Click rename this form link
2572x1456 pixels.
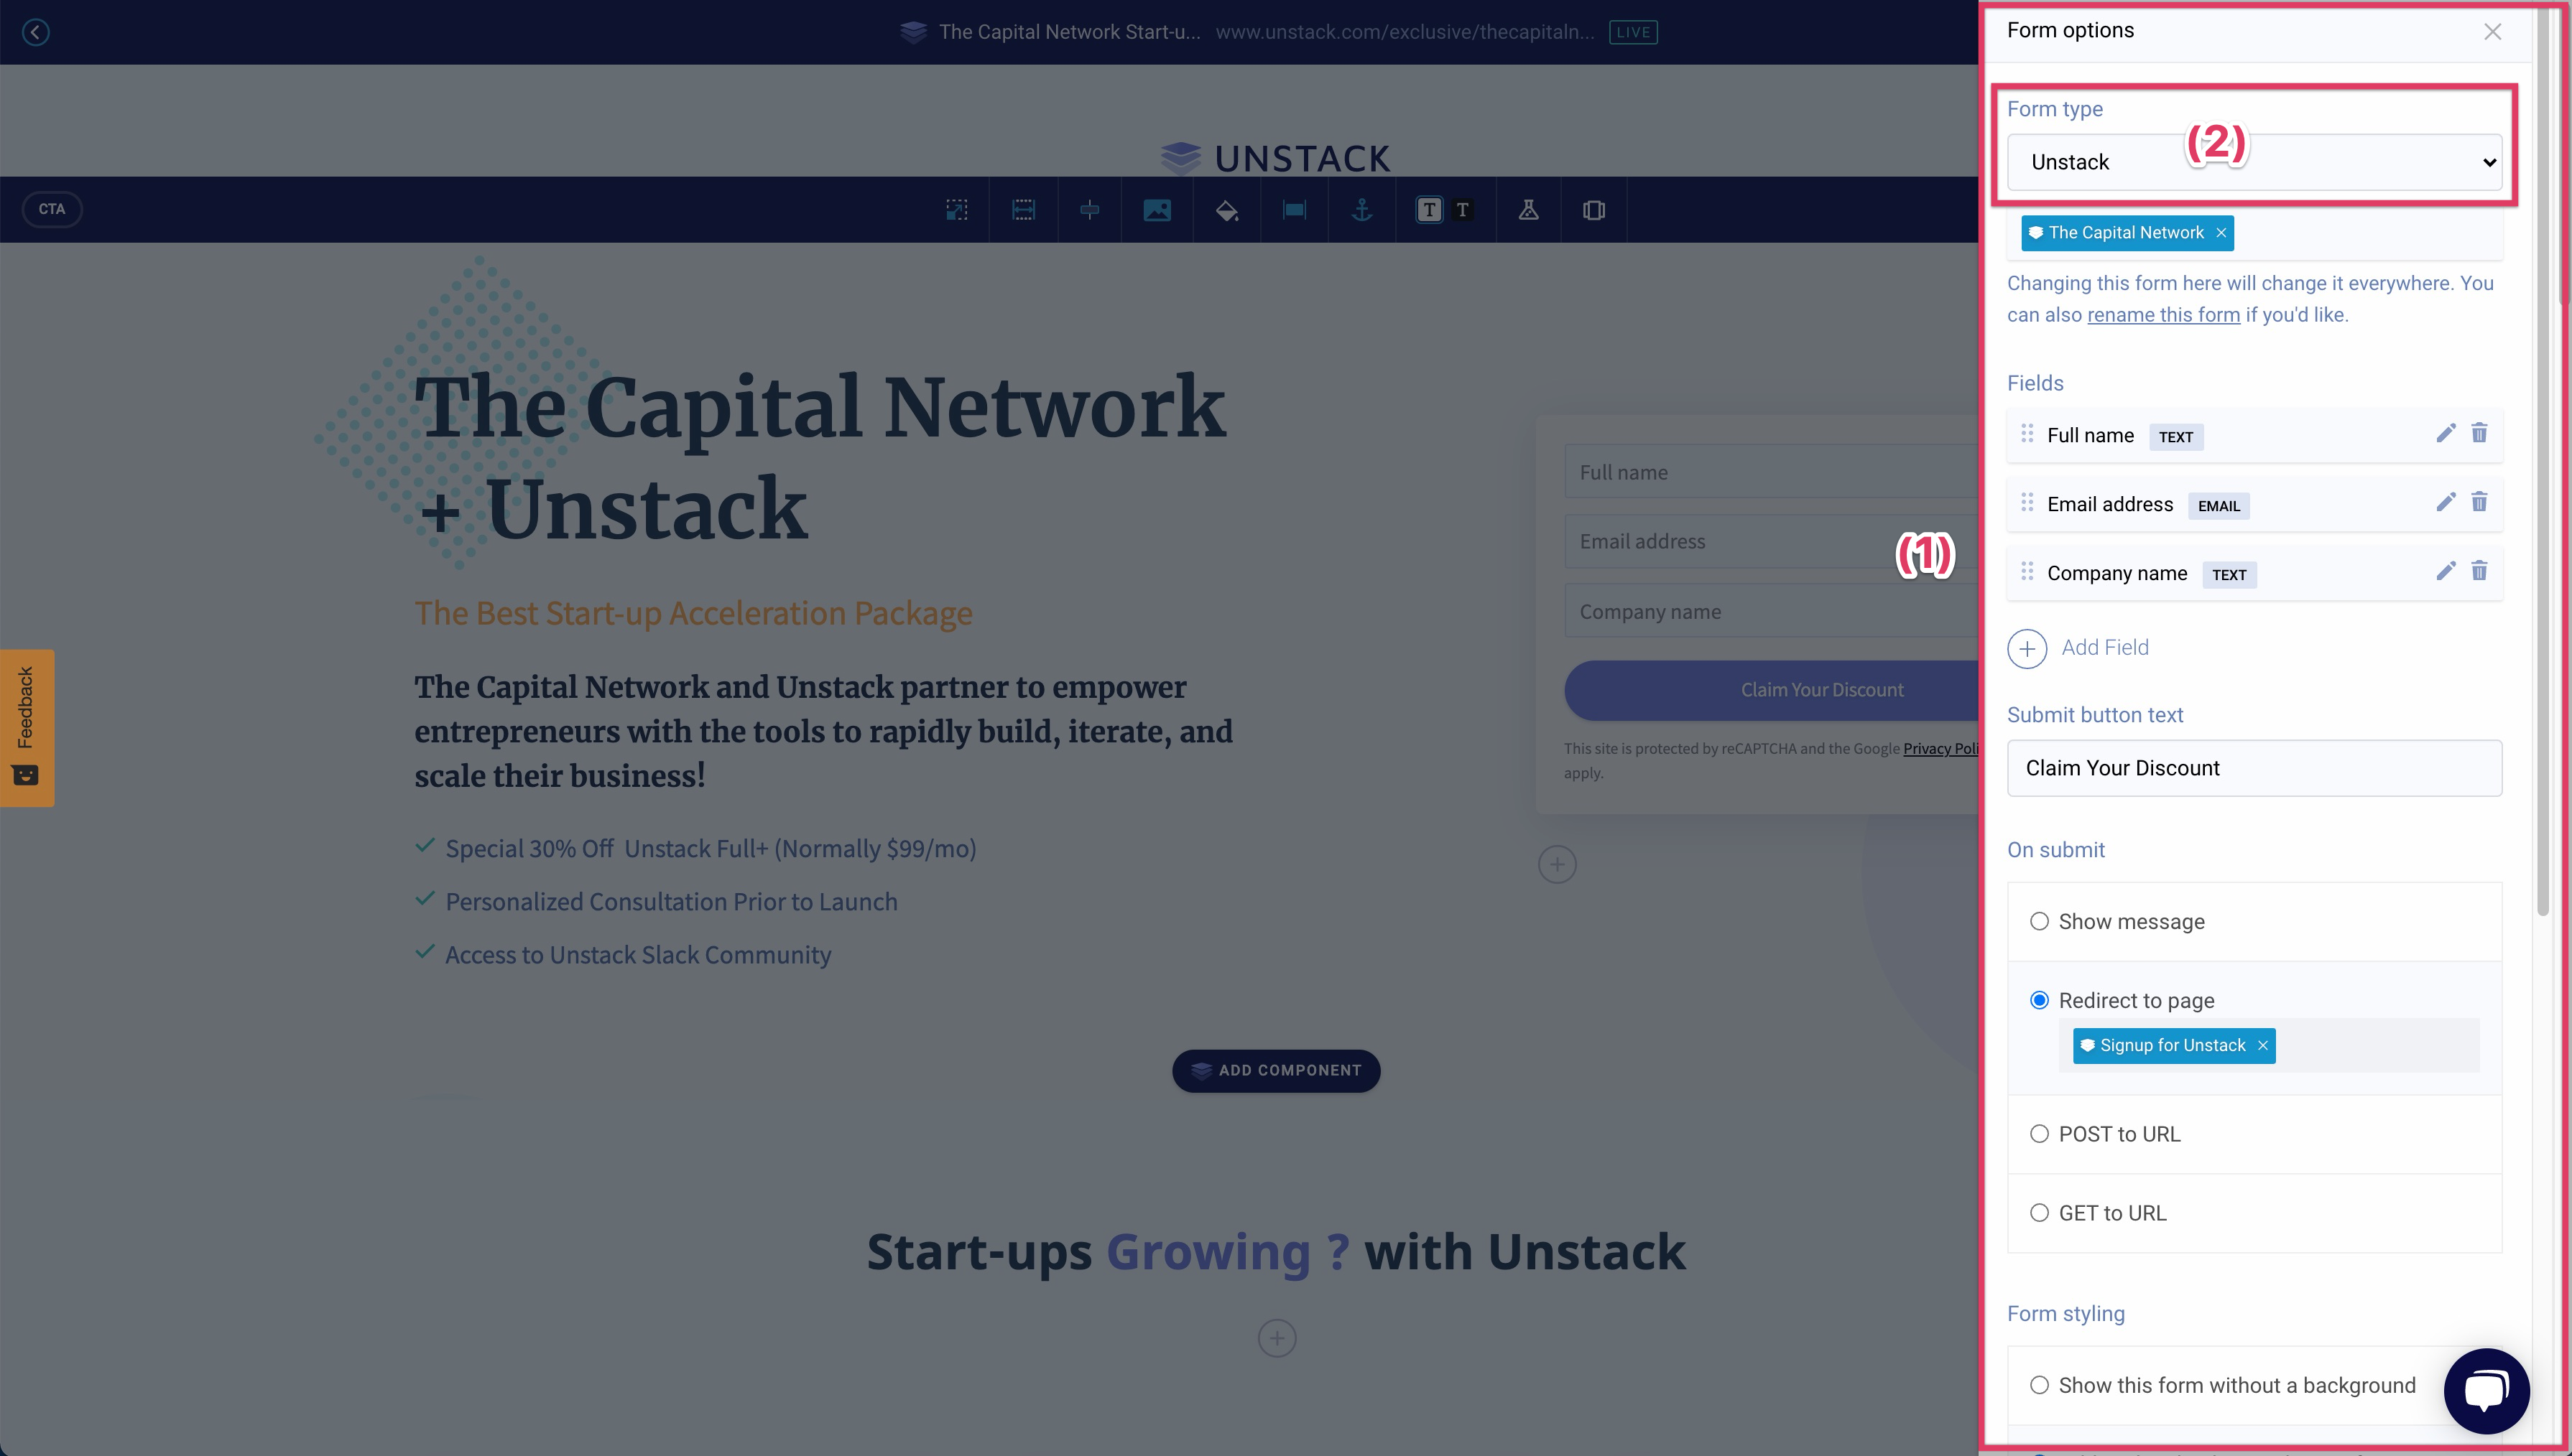2164,314
